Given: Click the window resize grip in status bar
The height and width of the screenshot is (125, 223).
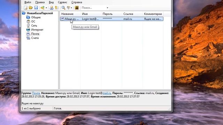Looking at the screenshot, I should point(169,109).
